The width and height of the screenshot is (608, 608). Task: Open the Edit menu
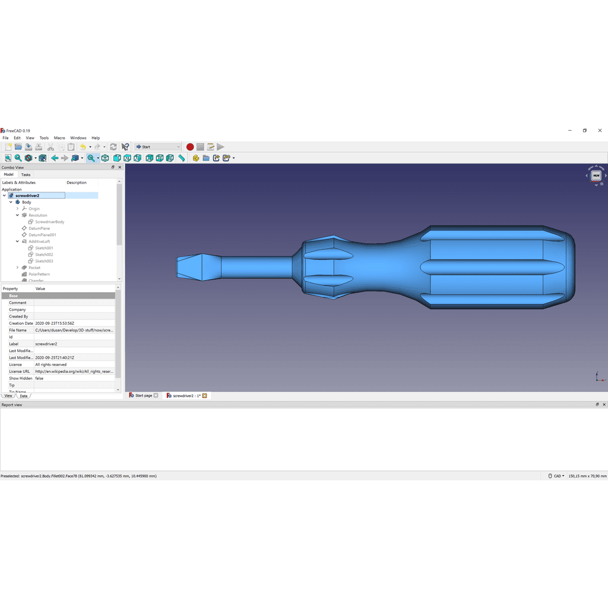17,138
